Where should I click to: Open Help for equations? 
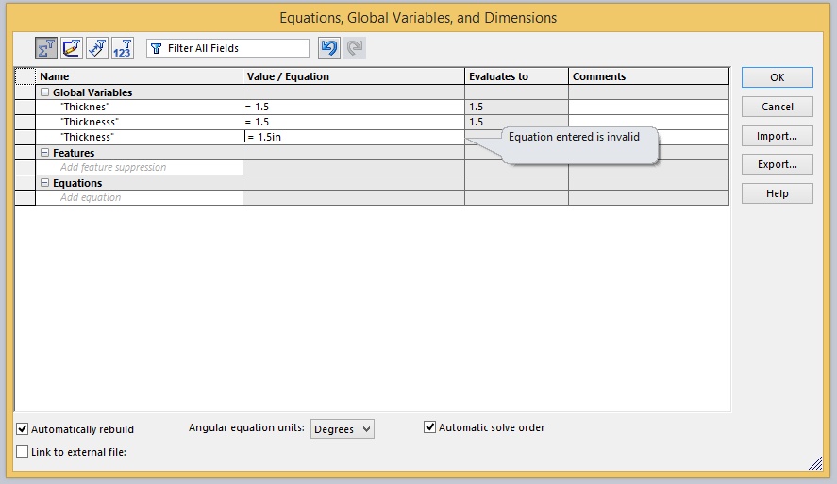tap(778, 193)
